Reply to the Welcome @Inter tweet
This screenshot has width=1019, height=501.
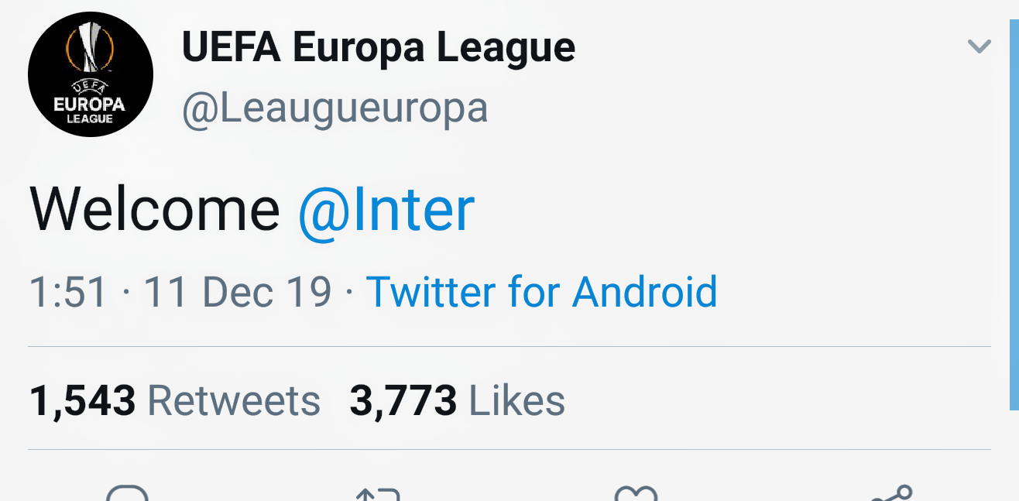point(127,494)
